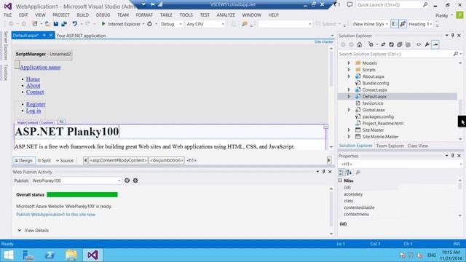Click the View Code brackets icon

coord(419,44)
